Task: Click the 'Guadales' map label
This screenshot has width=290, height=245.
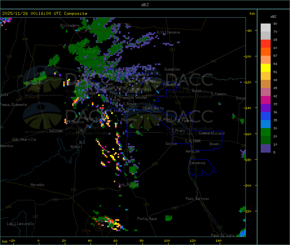Action: (172, 69)
